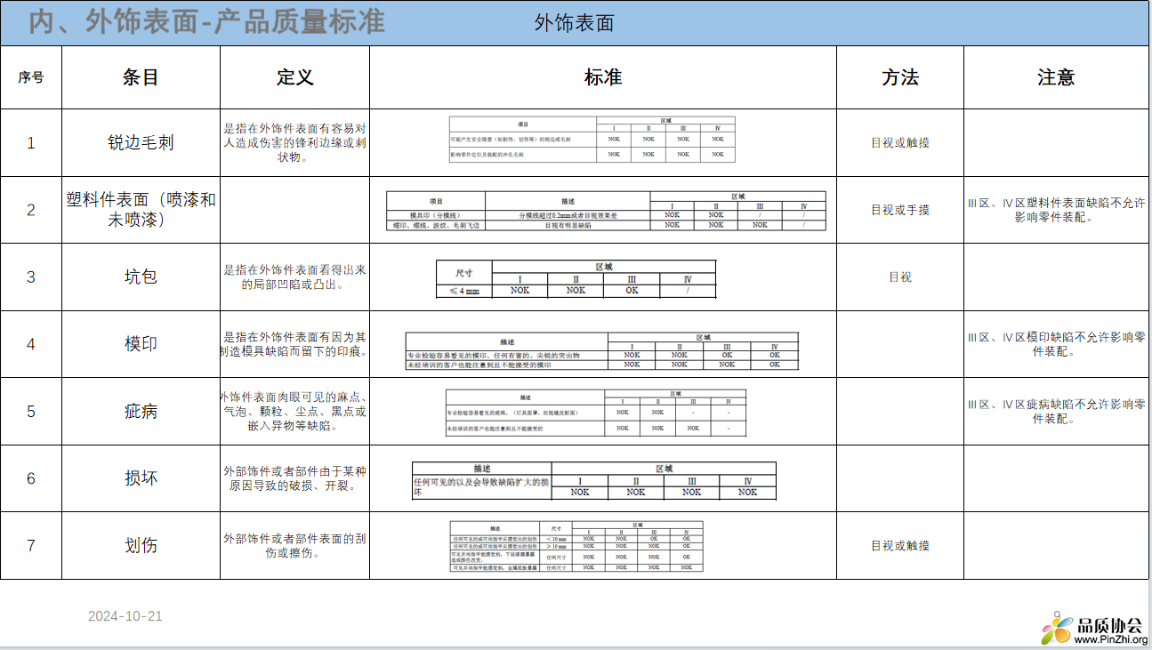Screen dimensions: 1152x650
Task: Click the 锐边毛刺 item cell
Action: click(141, 142)
